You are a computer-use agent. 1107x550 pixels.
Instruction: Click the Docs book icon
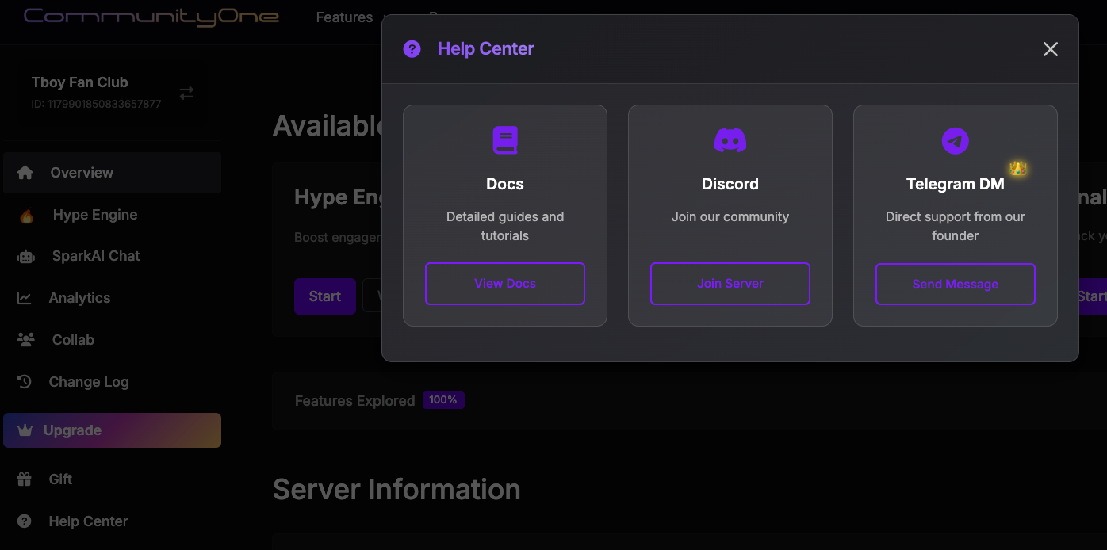point(505,140)
